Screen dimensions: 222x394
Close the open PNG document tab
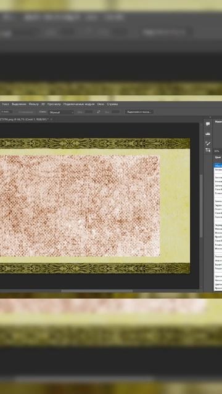[x=52, y=119]
